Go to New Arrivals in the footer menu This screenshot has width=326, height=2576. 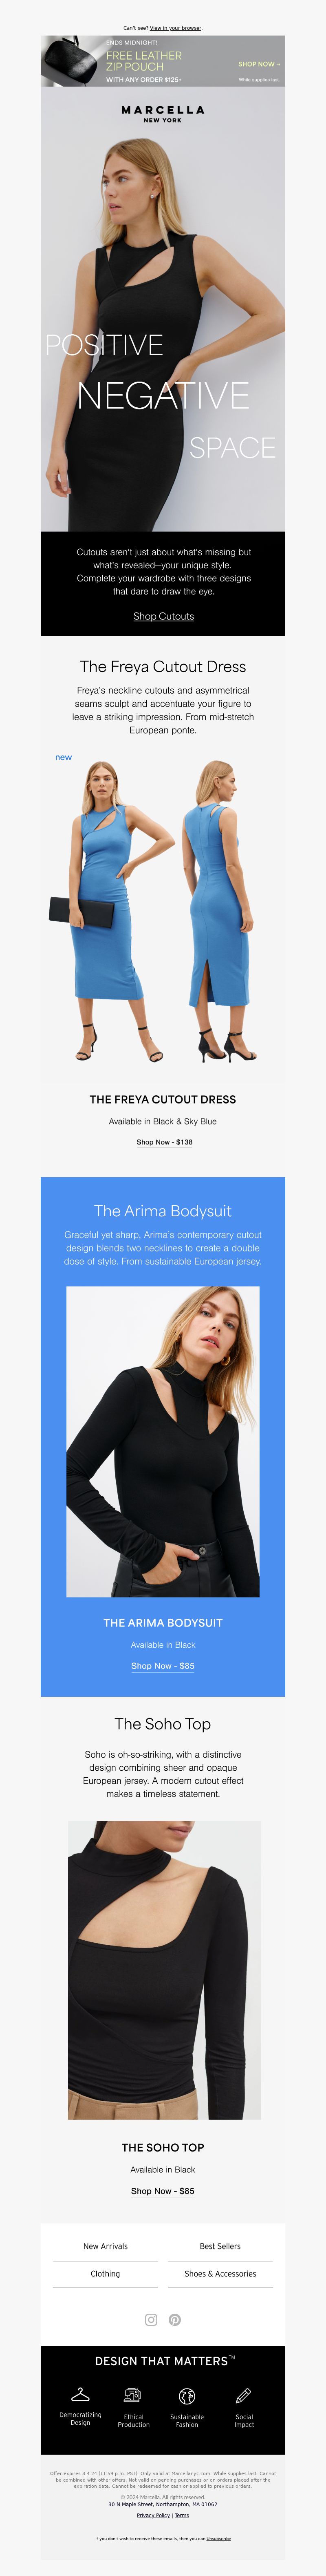pyautogui.click(x=106, y=2246)
